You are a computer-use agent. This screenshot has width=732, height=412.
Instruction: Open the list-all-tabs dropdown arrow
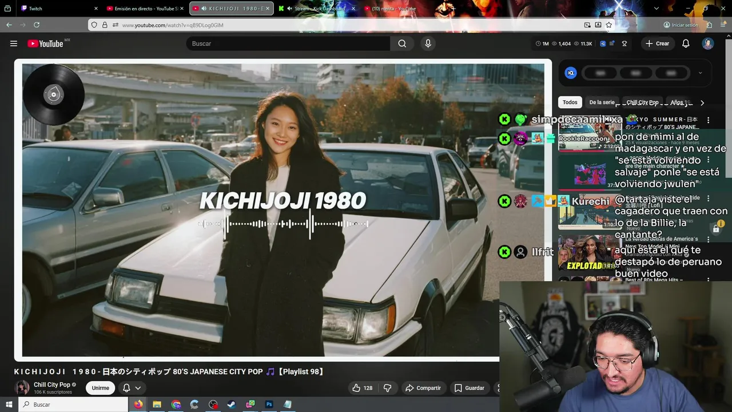(657, 9)
